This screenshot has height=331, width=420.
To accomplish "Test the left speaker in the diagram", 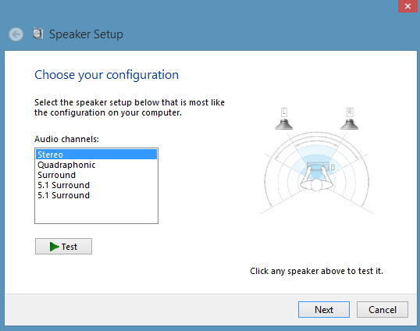I will coord(283,125).
